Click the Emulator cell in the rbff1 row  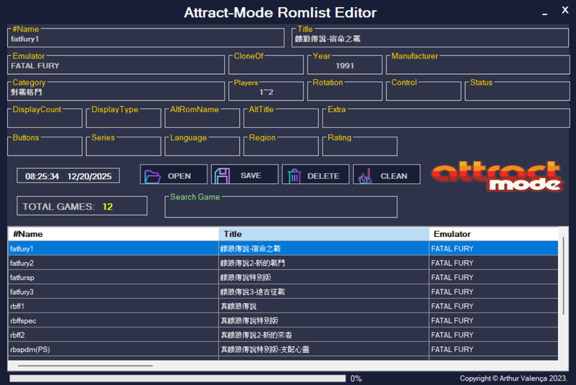(x=494, y=306)
